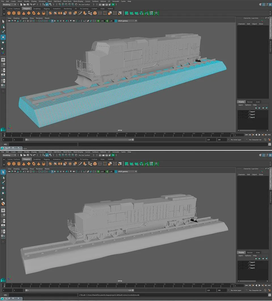Toggle snap to grids magnet in top window

(x=60, y=5)
